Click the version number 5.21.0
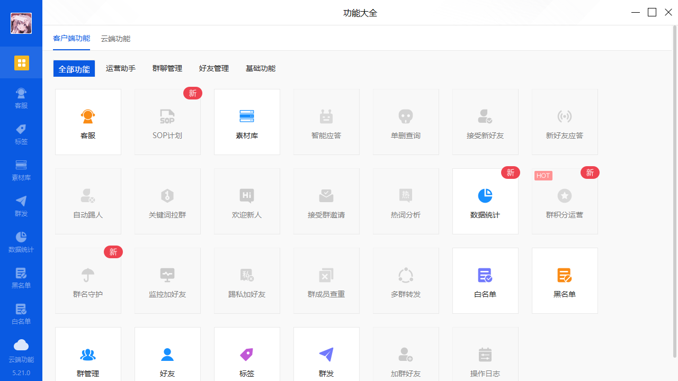Screen dimensions: 678x381 [21, 373]
